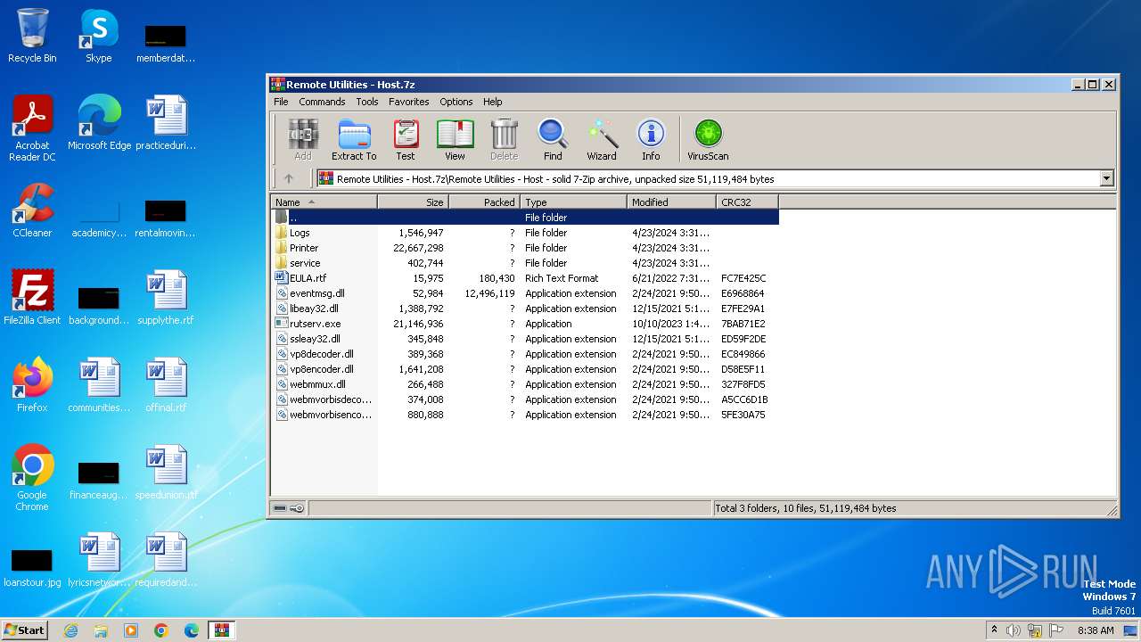1141x642 pixels.
Task: Select the webmvorbisenco... file row
Action: [x=525, y=415]
